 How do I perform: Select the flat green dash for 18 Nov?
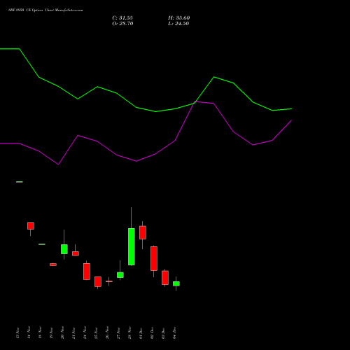point(42,244)
